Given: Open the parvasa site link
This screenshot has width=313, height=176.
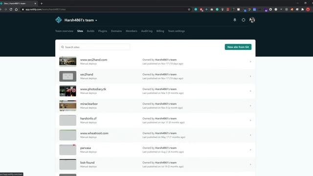Looking at the screenshot, I should tap(86, 148).
